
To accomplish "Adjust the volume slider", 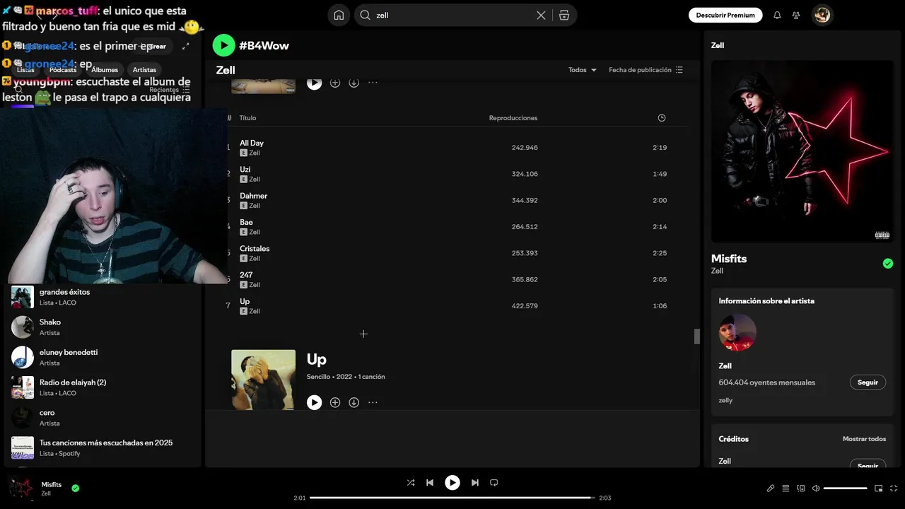I will pyautogui.click(x=846, y=488).
